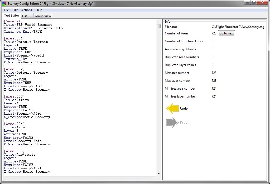Click the yellow Undo arrow icon
The height and width of the screenshot is (184, 270).
point(172,109)
